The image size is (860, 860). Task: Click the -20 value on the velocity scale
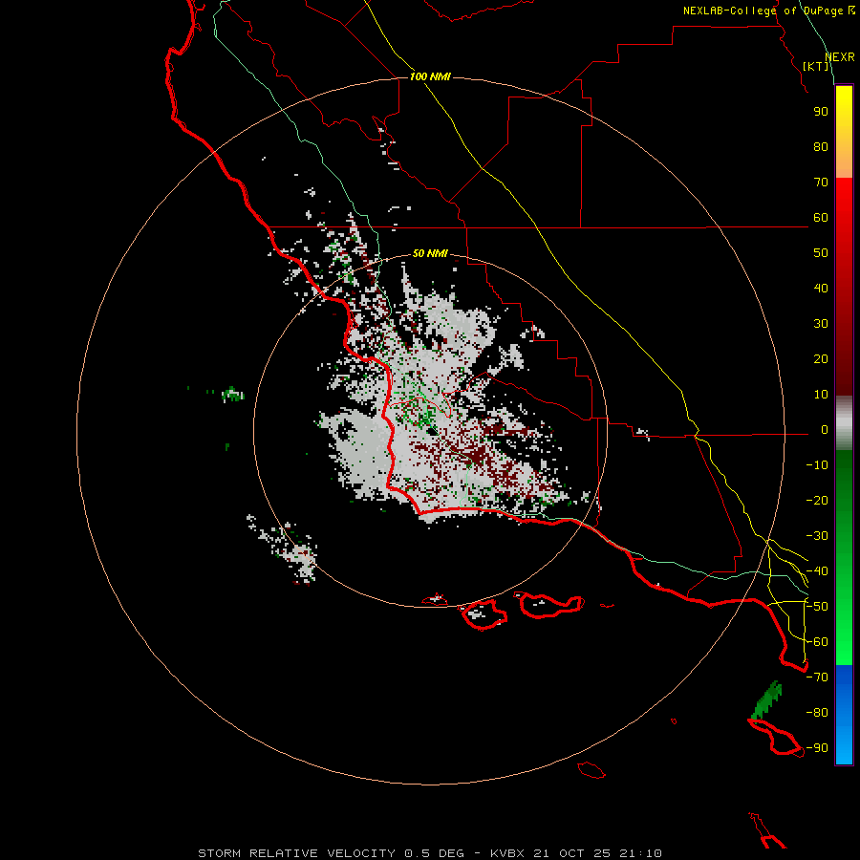pos(817,501)
